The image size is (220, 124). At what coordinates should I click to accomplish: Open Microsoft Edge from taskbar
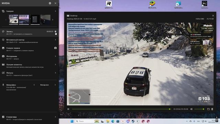(x=113, y=121)
